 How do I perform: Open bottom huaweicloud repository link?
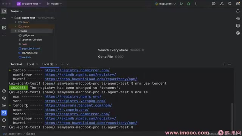coord(91,123)
